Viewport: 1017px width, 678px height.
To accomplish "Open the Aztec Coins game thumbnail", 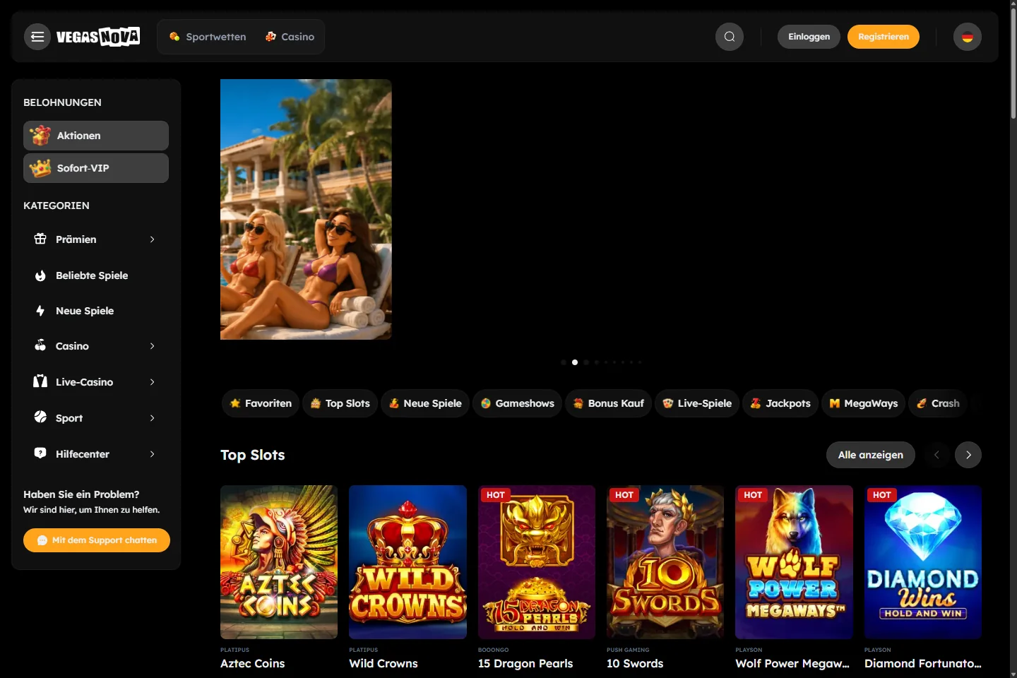I will (279, 562).
